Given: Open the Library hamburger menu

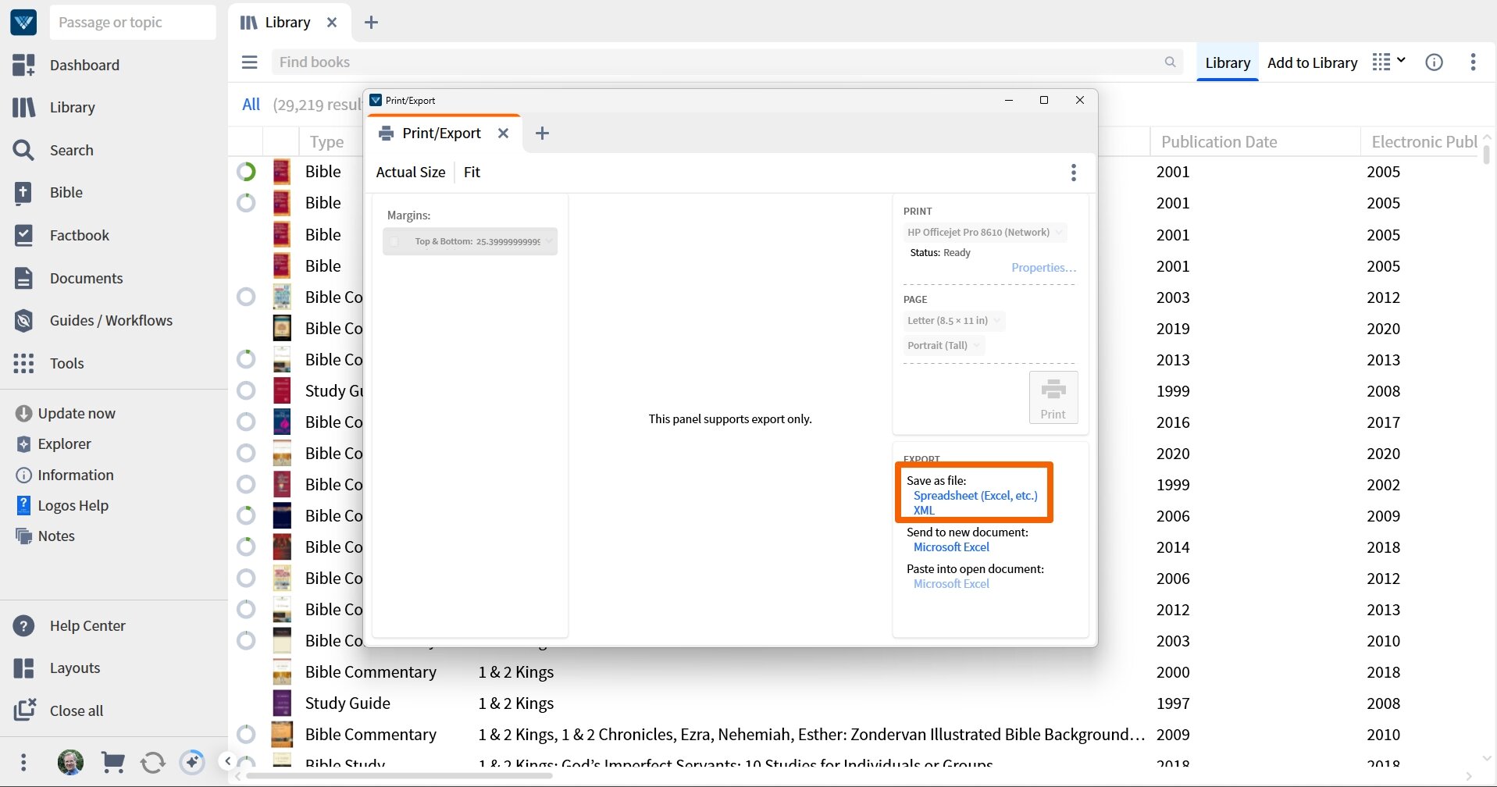Looking at the screenshot, I should [x=249, y=62].
